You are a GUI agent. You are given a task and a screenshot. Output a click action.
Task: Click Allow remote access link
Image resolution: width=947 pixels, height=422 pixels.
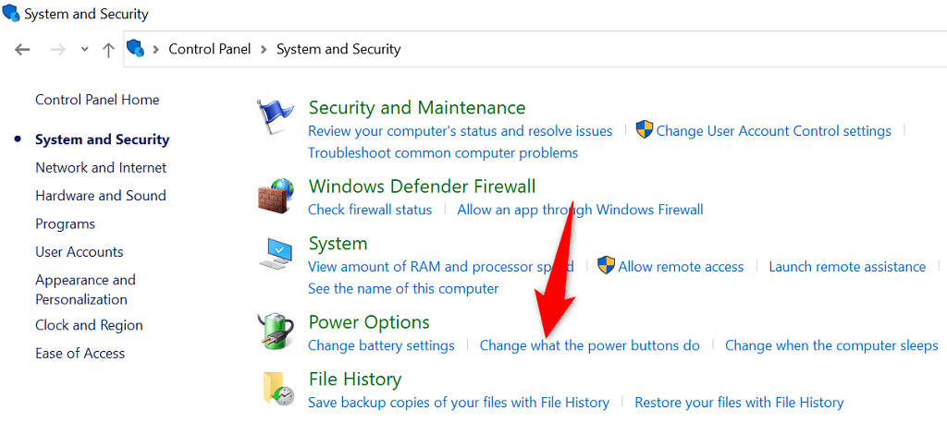tap(681, 267)
